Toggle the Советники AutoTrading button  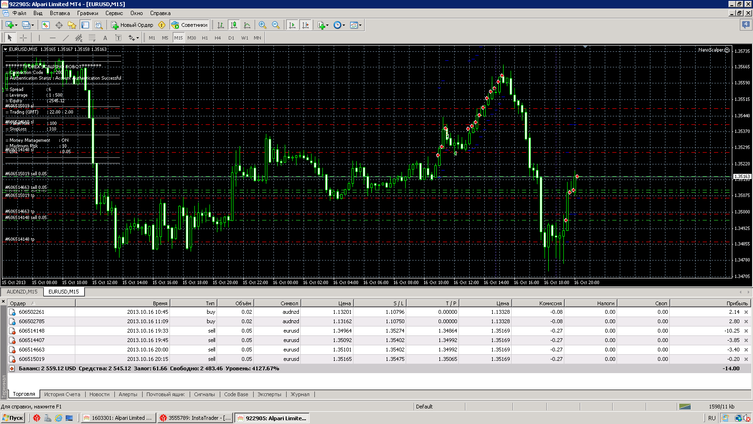[189, 25]
